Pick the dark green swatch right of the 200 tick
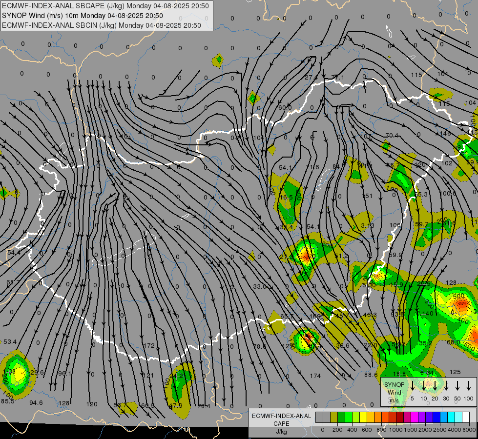This screenshot has height=439, width=478. coord(341,417)
